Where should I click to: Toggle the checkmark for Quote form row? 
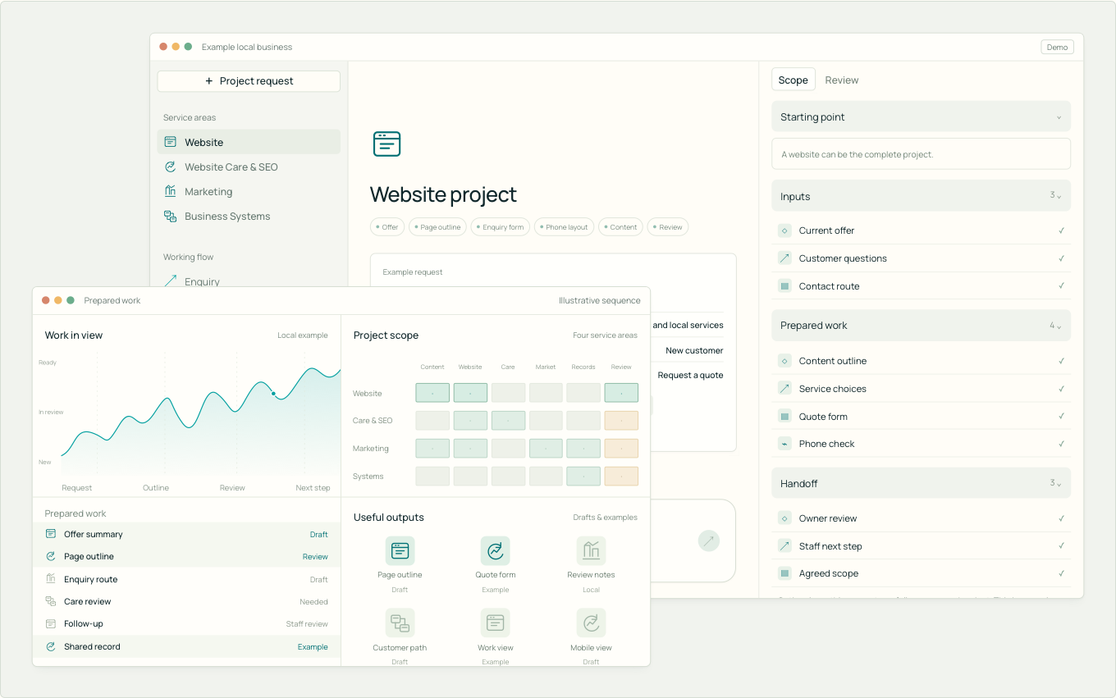coord(1061,417)
